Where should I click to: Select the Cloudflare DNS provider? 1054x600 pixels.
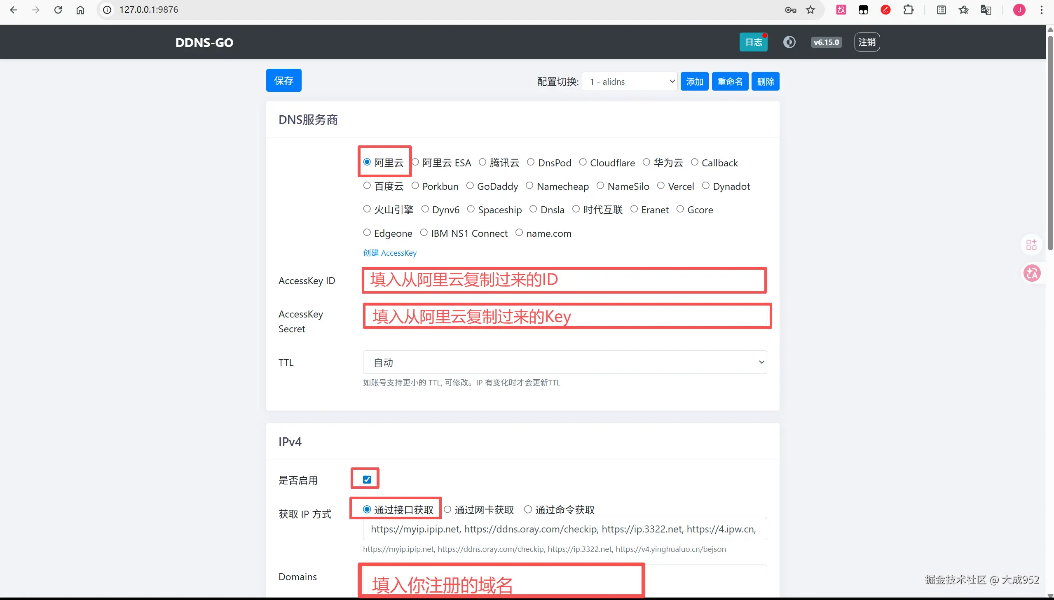pyautogui.click(x=583, y=162)
